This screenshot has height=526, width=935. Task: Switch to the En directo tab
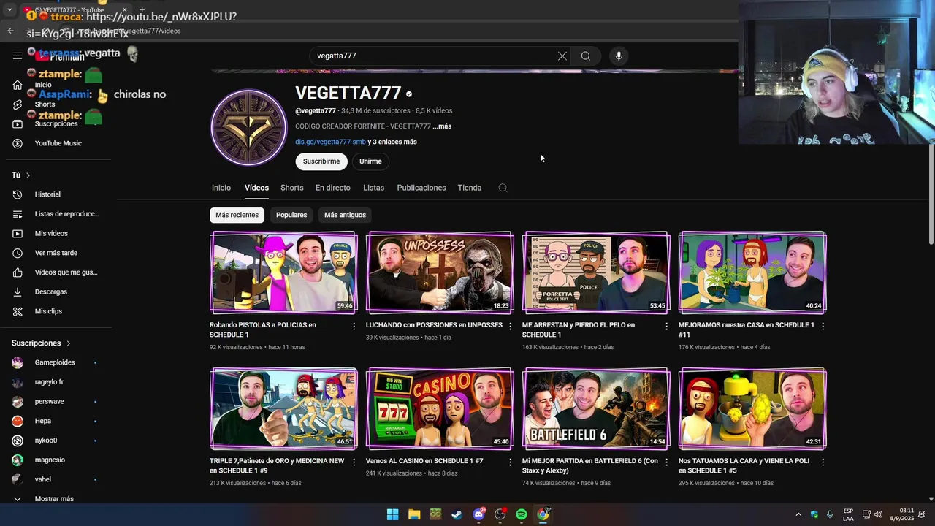point(333,188)
